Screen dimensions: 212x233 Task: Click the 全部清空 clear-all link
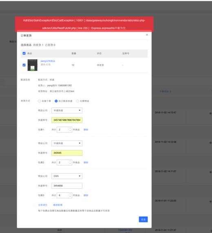click(x=43, y=205)
